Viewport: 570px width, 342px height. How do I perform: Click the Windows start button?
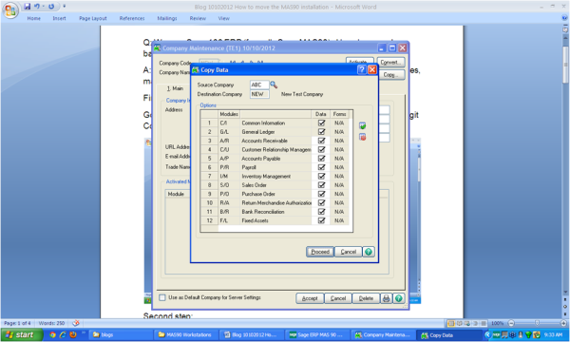click(22, 334)
